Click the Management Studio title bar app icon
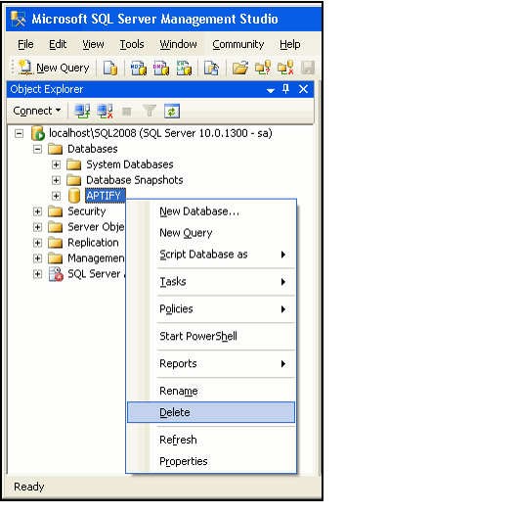517x513 pixels. coord(18,19)
